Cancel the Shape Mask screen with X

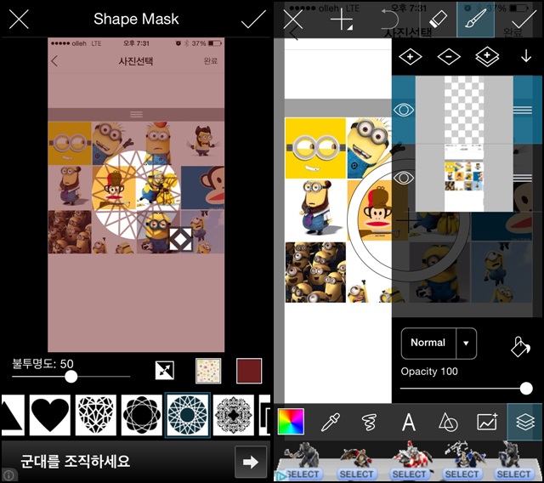coord(19,19)
